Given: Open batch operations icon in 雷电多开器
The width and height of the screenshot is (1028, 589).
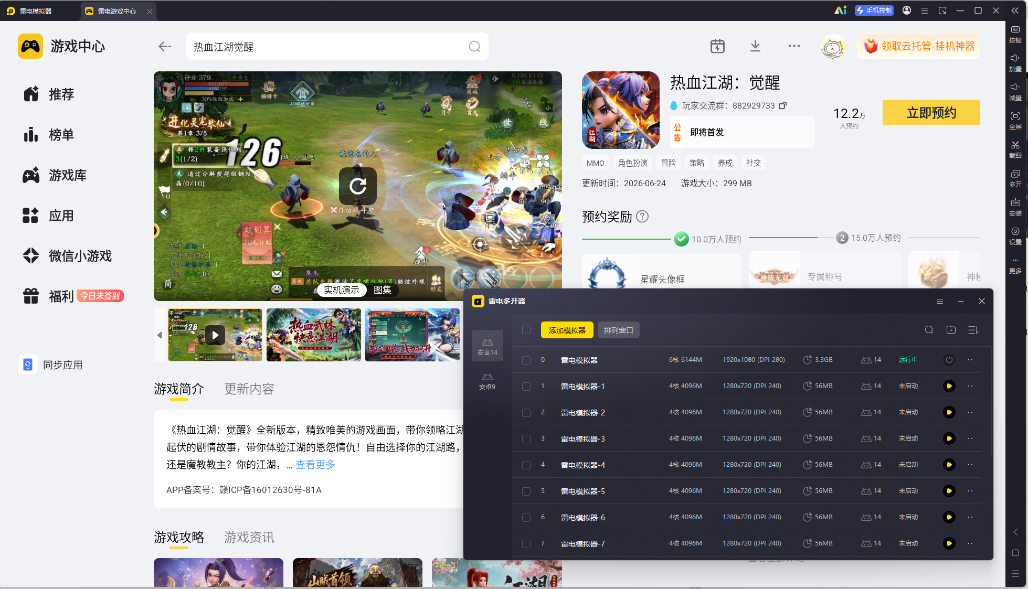Looking at the screenshot, I should pyautogui.click(x=973, y=330).
